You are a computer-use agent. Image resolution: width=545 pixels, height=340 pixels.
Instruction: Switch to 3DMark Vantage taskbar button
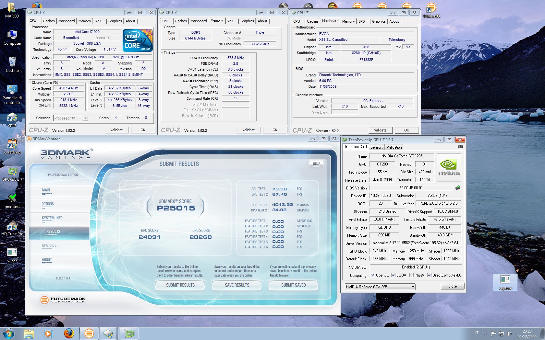pos(89,334)
